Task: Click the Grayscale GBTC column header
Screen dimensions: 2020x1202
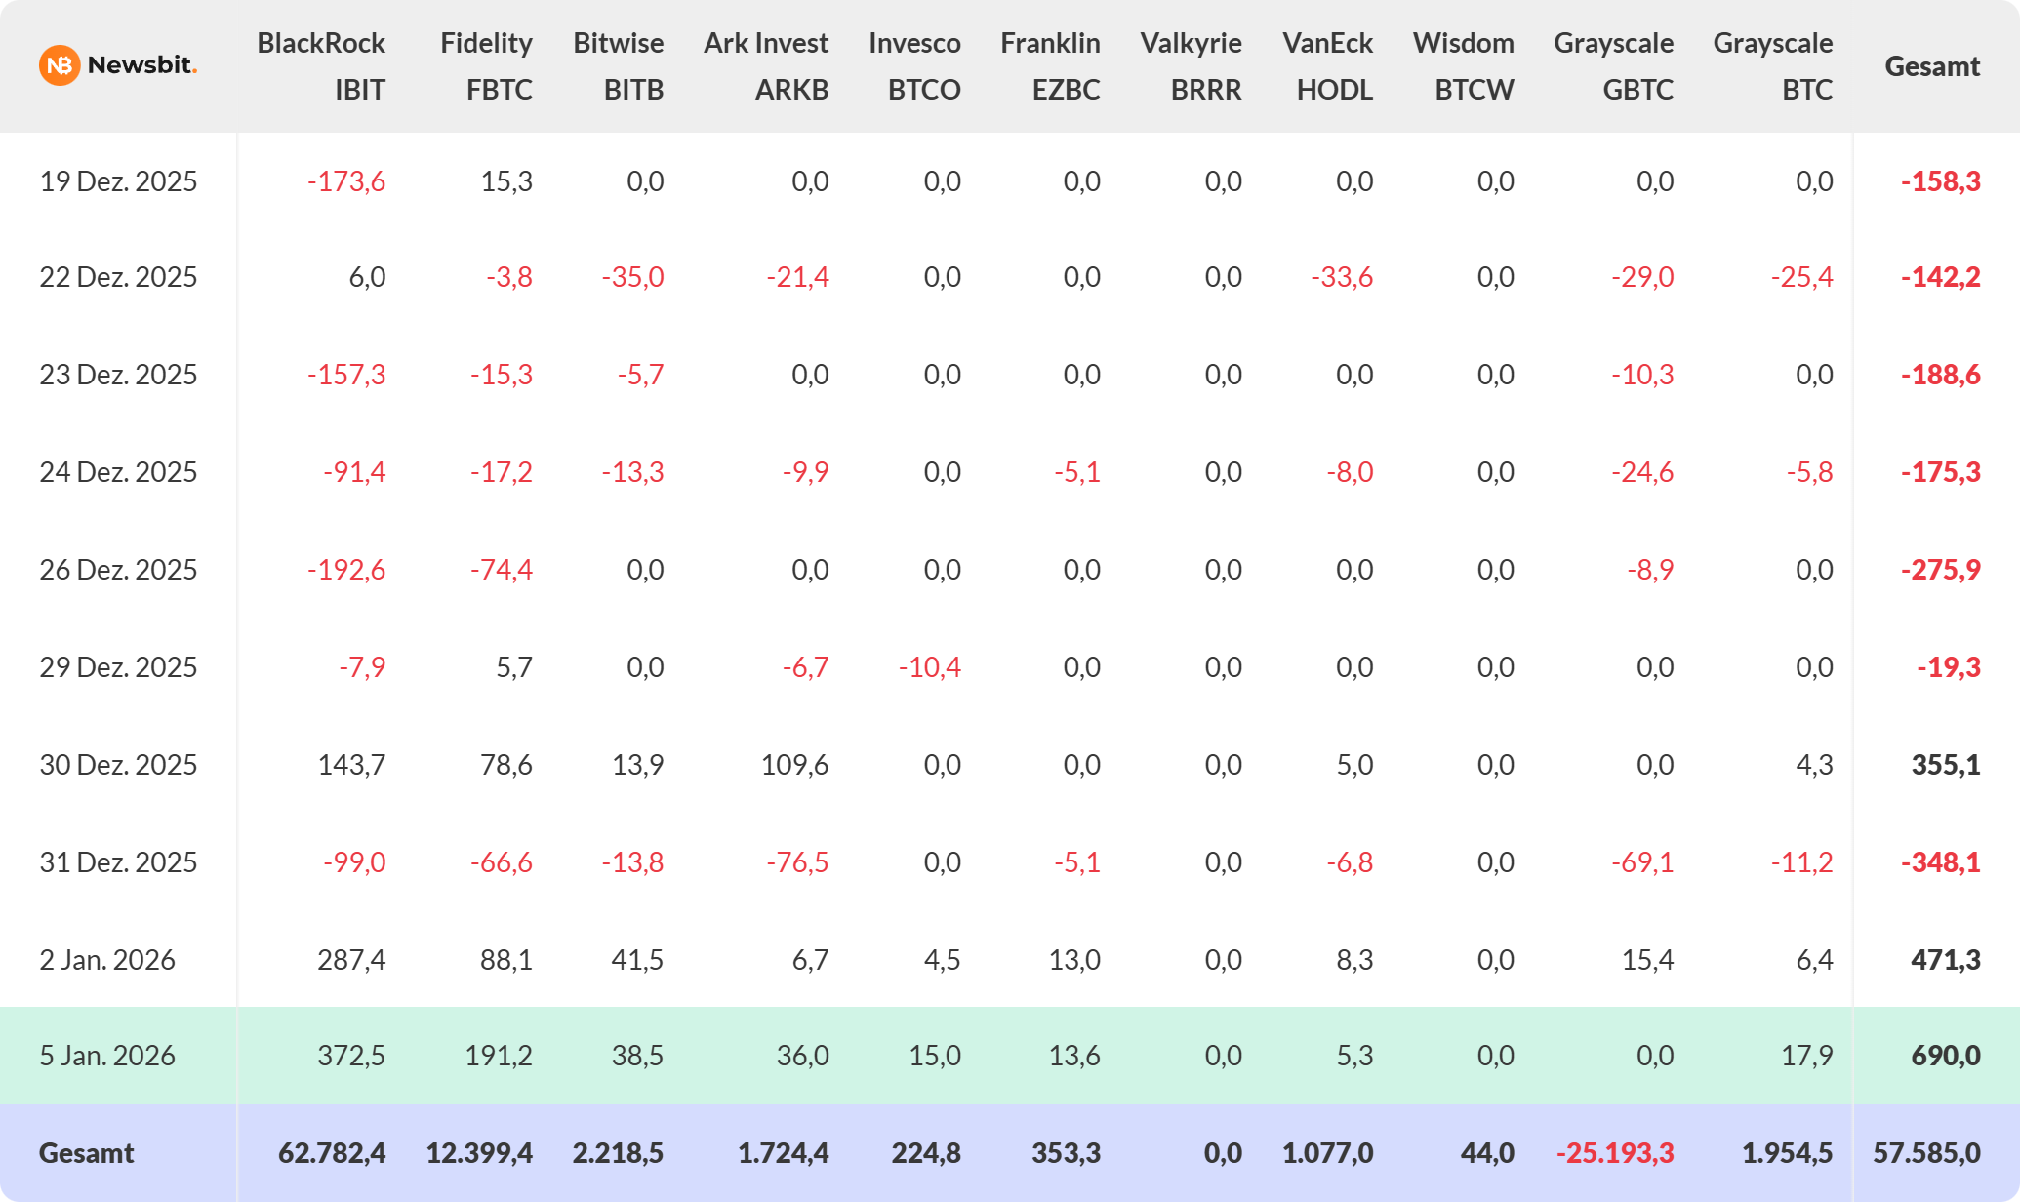Action: pyautogui.click(x=1613, y=66)
